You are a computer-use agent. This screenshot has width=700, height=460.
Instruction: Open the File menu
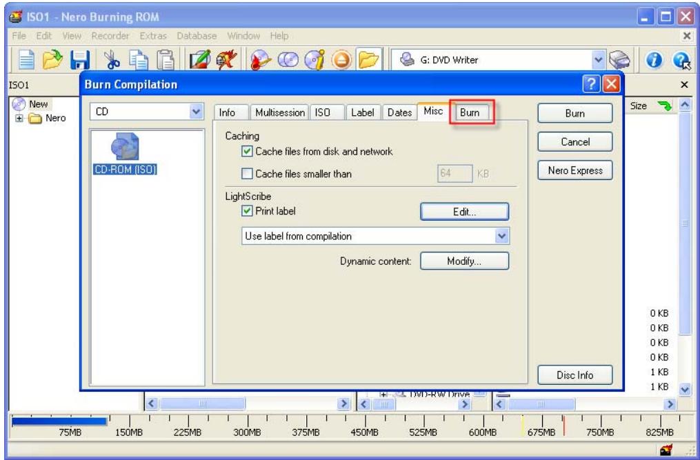click(x=19, y=36)
